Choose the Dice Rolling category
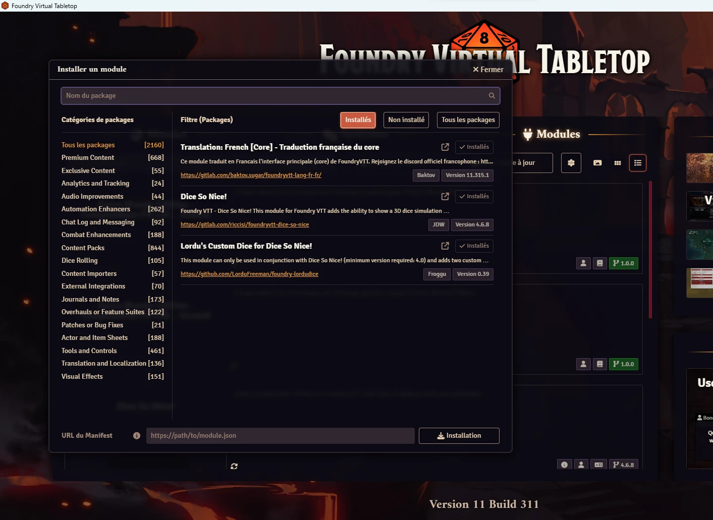713x520 pixels. click(x=80, y=261)
